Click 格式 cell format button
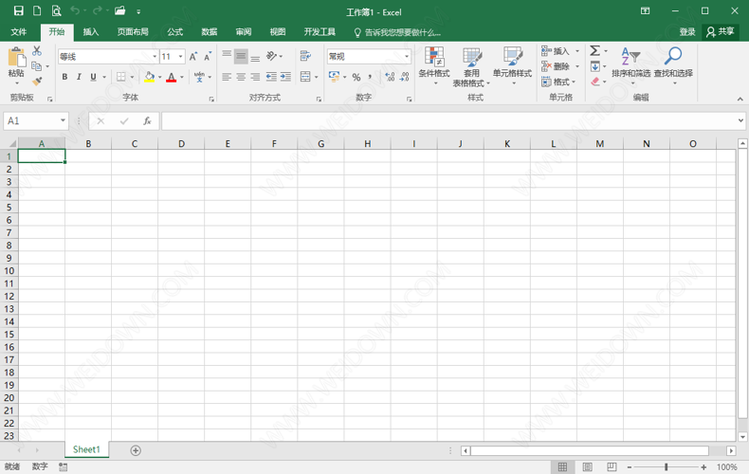Viewport: 749px width, 474px height. click(558, 82)
